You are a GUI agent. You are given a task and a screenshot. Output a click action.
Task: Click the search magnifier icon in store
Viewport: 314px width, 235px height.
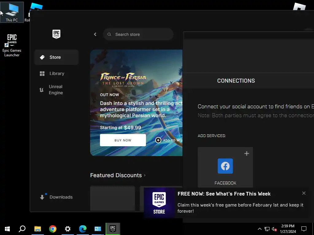[x=109, y=34]
